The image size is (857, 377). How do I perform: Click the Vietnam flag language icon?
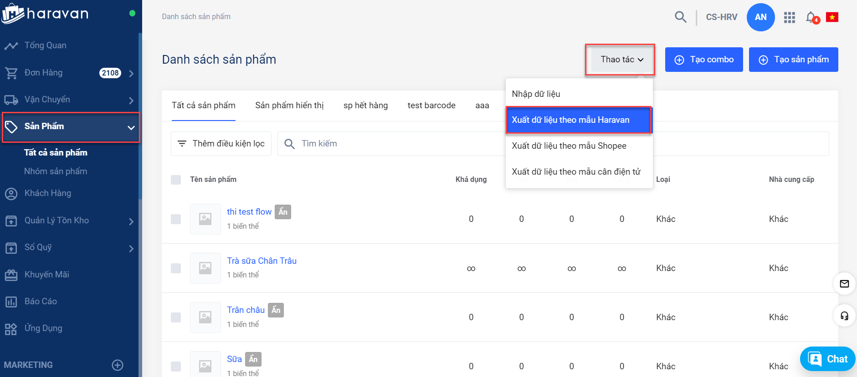832,17
